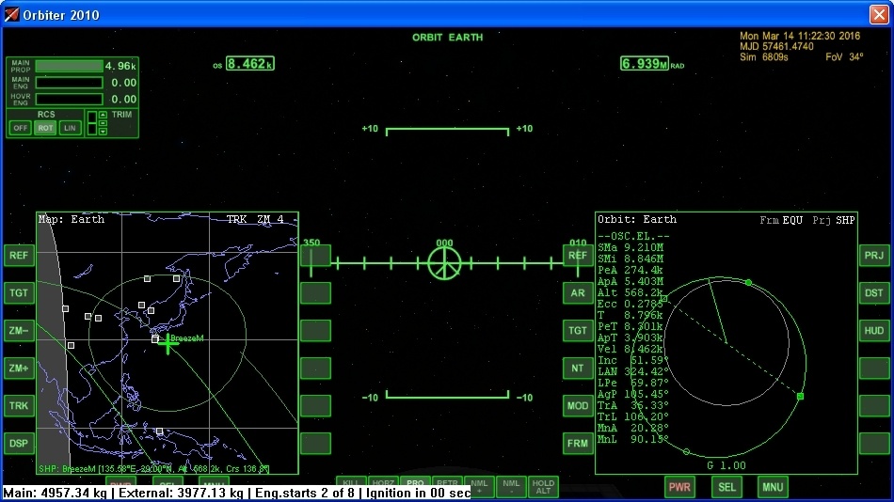Toggle the HORZ level-horizon navmode button
Viewport: 894px width, 502px height.
click(x=383, y=481)
